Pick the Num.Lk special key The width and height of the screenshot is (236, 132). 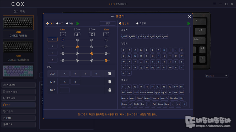pos(155,98)
